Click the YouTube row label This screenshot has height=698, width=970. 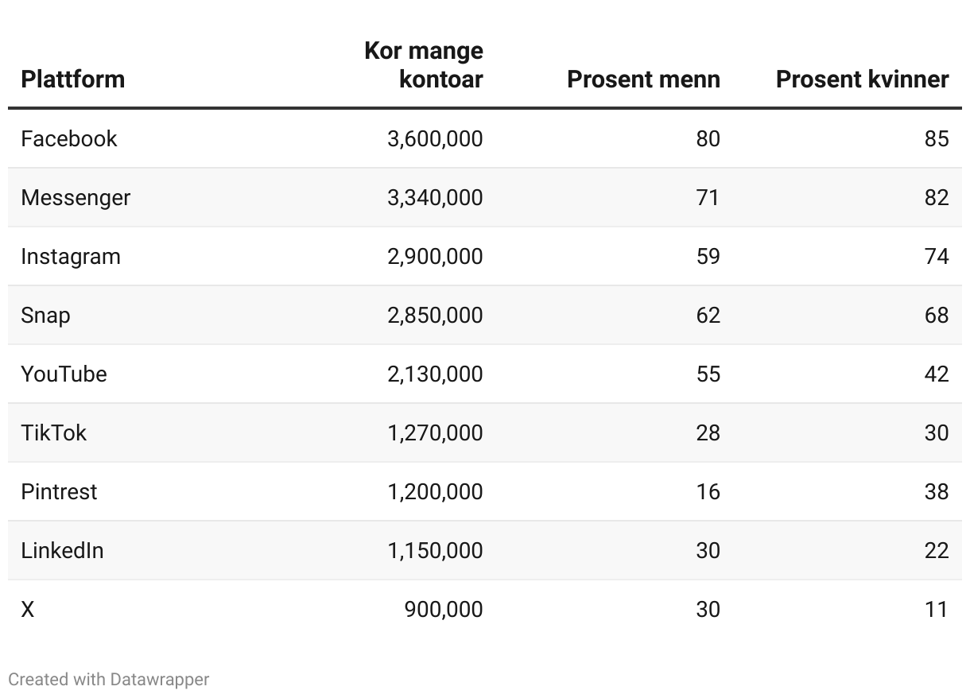64,374
